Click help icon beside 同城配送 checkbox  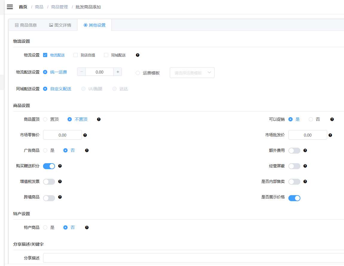click(137, 55)
